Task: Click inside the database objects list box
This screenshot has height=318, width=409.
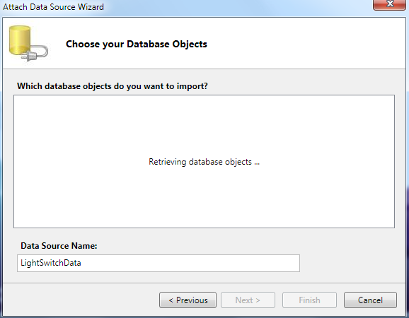Action: [x=204, y=162]
